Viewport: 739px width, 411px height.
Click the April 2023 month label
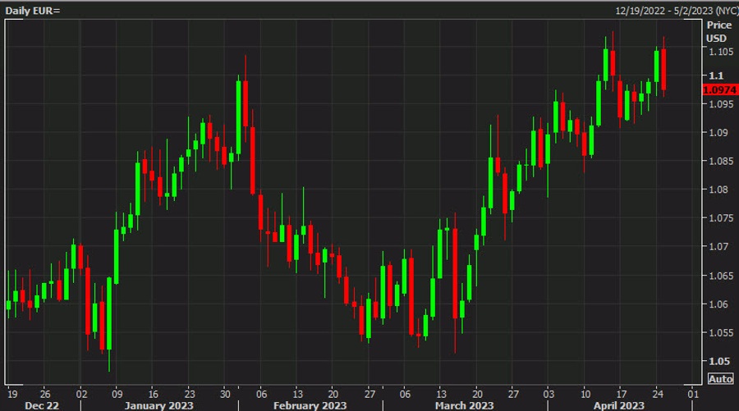pos(619,405)
